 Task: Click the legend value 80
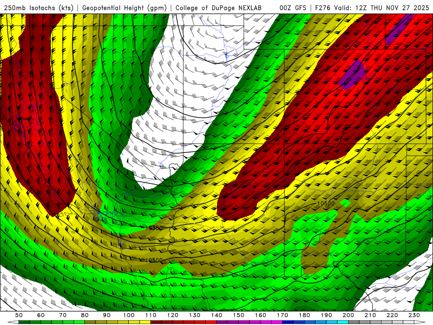(85, 315)
